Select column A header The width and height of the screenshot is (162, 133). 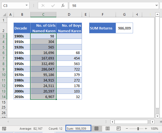coord(10,15)
